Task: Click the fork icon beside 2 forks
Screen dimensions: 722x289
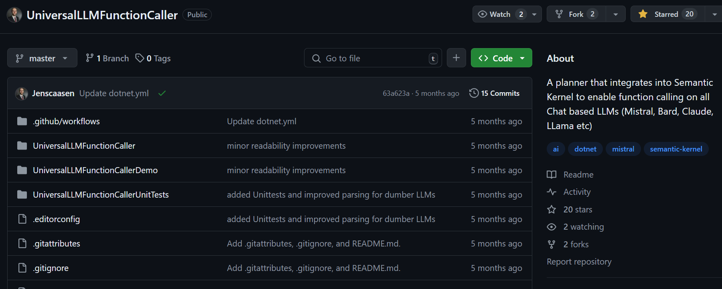Action: coord(552,244)
